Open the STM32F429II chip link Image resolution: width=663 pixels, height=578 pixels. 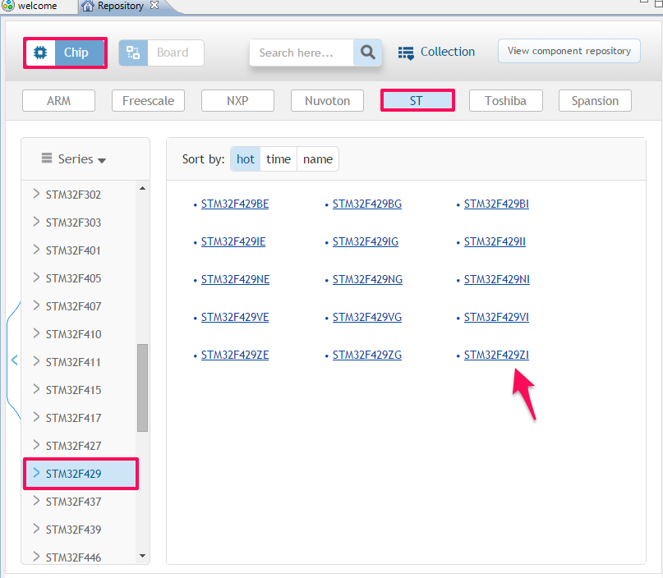[x=495, y=241]
